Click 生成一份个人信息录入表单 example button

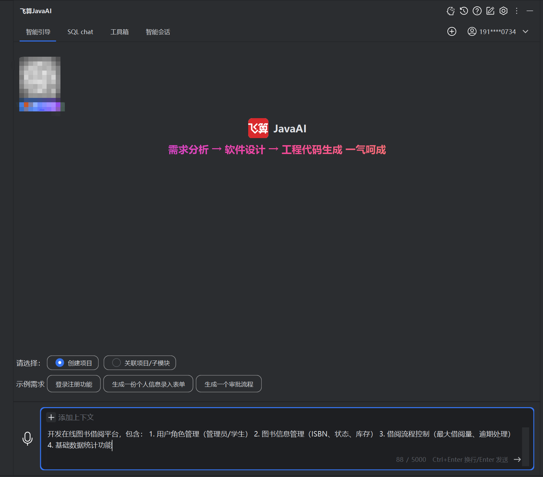[x=148, y=384]
